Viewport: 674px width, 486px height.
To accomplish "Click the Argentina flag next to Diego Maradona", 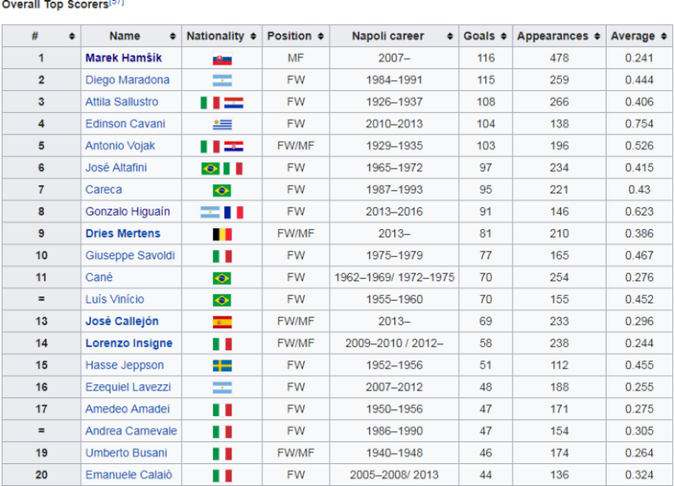I will pos(222,81).
